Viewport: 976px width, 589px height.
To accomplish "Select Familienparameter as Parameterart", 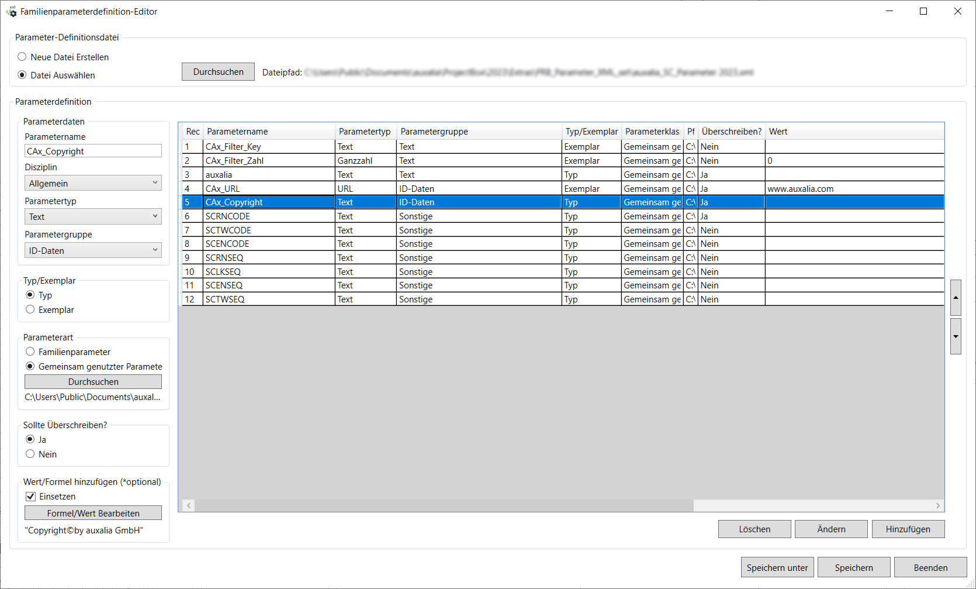I will (30, 352).
